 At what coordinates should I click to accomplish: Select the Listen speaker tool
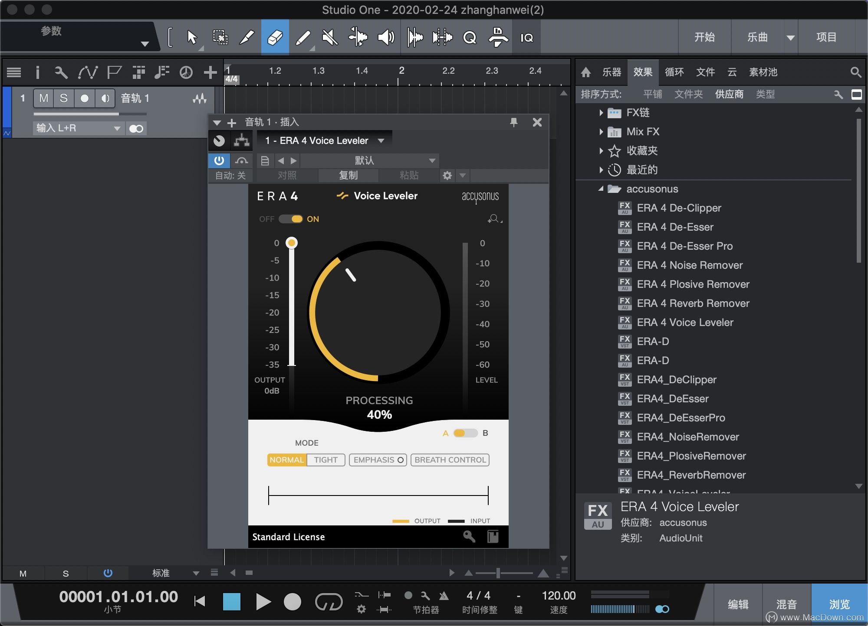(x=385, y=38)
